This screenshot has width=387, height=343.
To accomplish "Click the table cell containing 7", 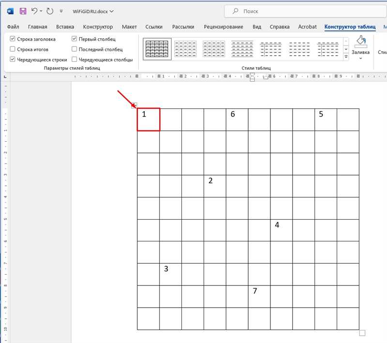I will coord(259,297).
